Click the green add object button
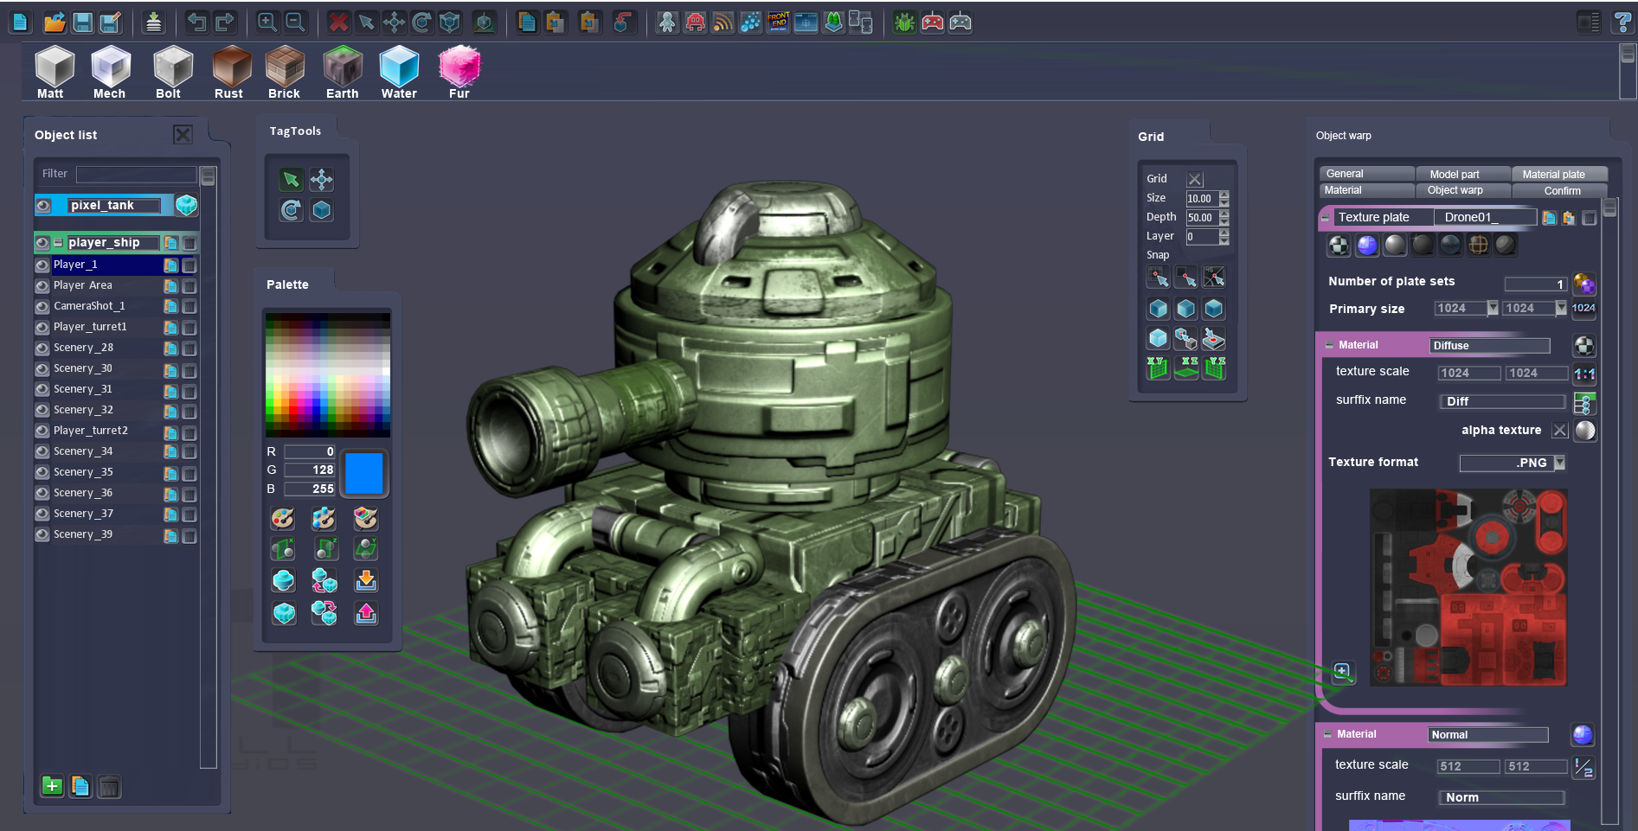 pyautogui.click(x=52, y=786)
